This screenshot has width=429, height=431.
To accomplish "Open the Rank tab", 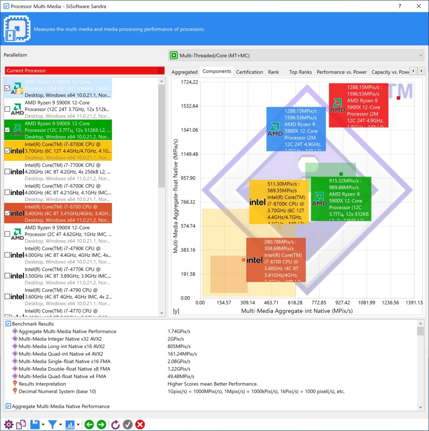I will pos(273,72).
